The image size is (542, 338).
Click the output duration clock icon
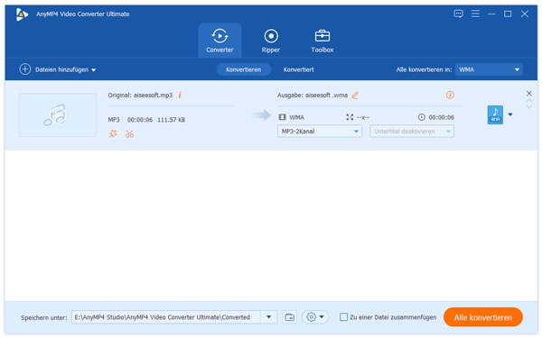point(421,117)
